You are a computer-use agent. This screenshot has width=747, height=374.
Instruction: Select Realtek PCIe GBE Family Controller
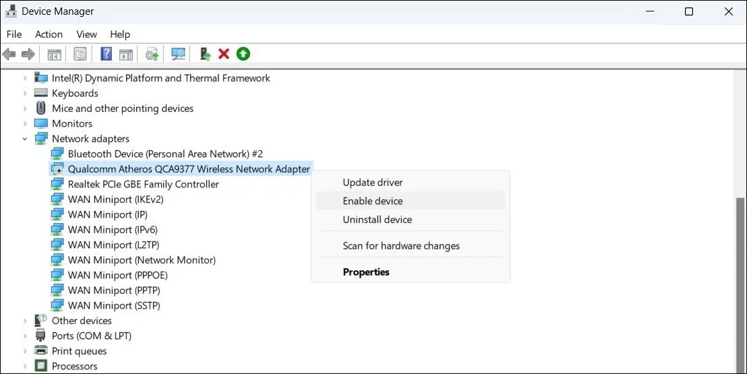click(143, 184)
